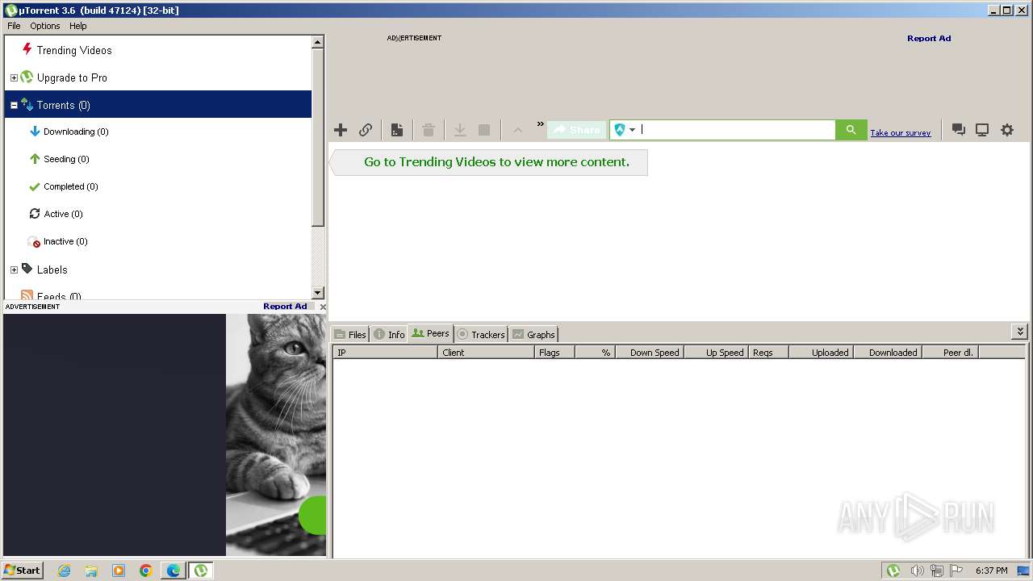The height and width of the screenshot is (581, 1033).
Task: Click the Report Ad link in top banner
Action: [929, 38]
